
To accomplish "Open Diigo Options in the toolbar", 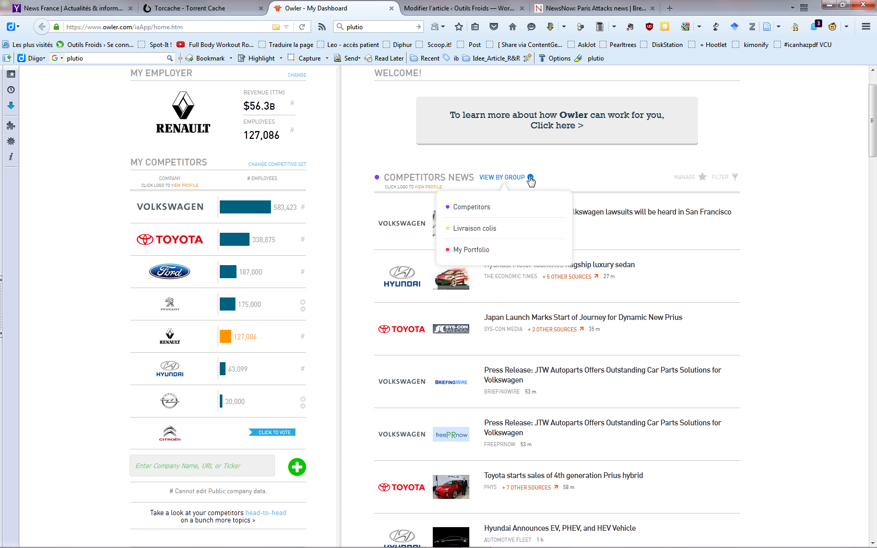I will pos(554,58).
